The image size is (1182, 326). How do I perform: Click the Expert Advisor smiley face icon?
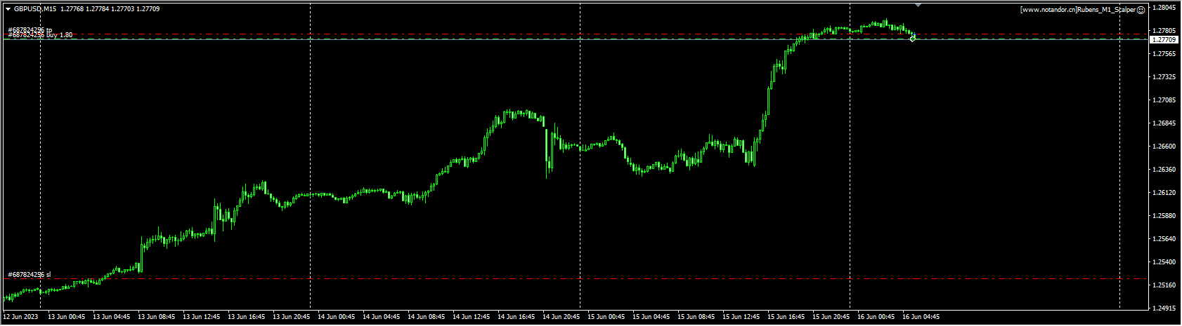tap(1141, 10)
